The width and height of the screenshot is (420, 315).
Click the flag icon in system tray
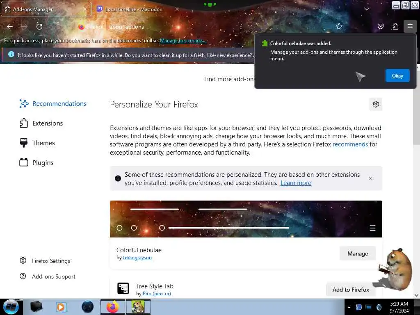[x=359, y=307]
